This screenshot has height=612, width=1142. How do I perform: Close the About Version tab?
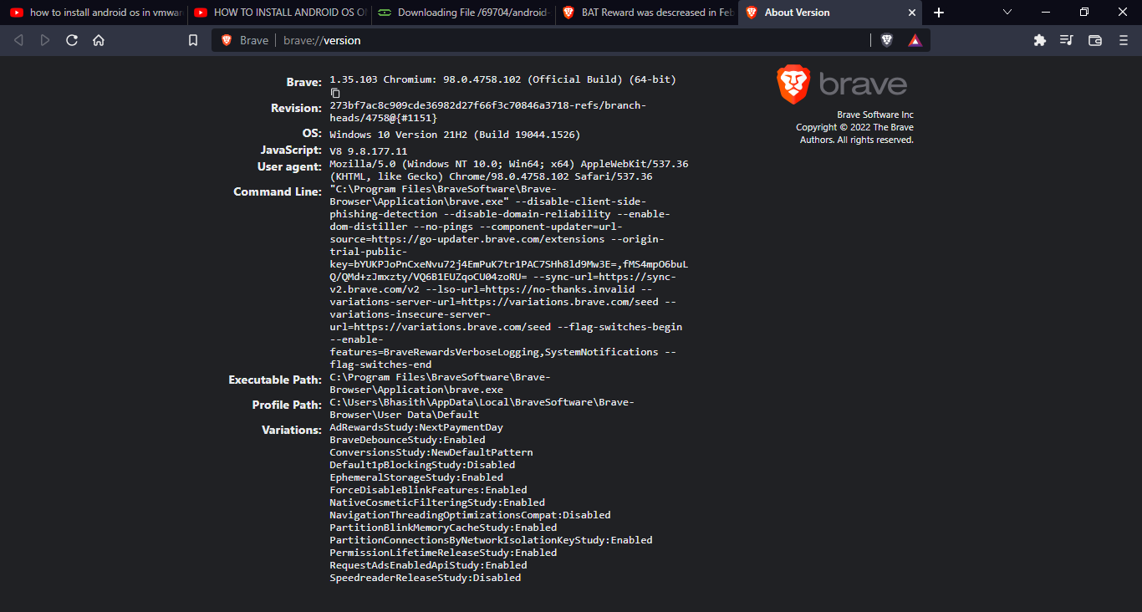[912, 13]
